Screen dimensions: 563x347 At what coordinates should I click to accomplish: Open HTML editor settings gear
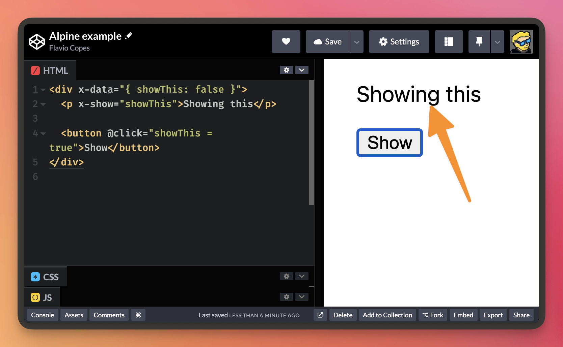click(287, 70)
